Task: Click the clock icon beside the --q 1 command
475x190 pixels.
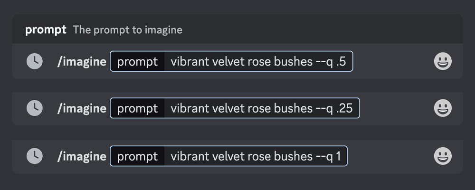Action: [35, 156]
